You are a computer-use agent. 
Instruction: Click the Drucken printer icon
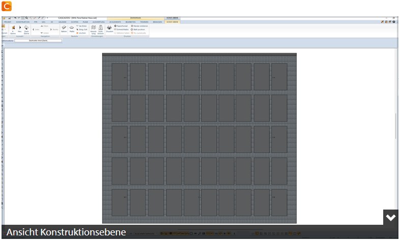109,29
